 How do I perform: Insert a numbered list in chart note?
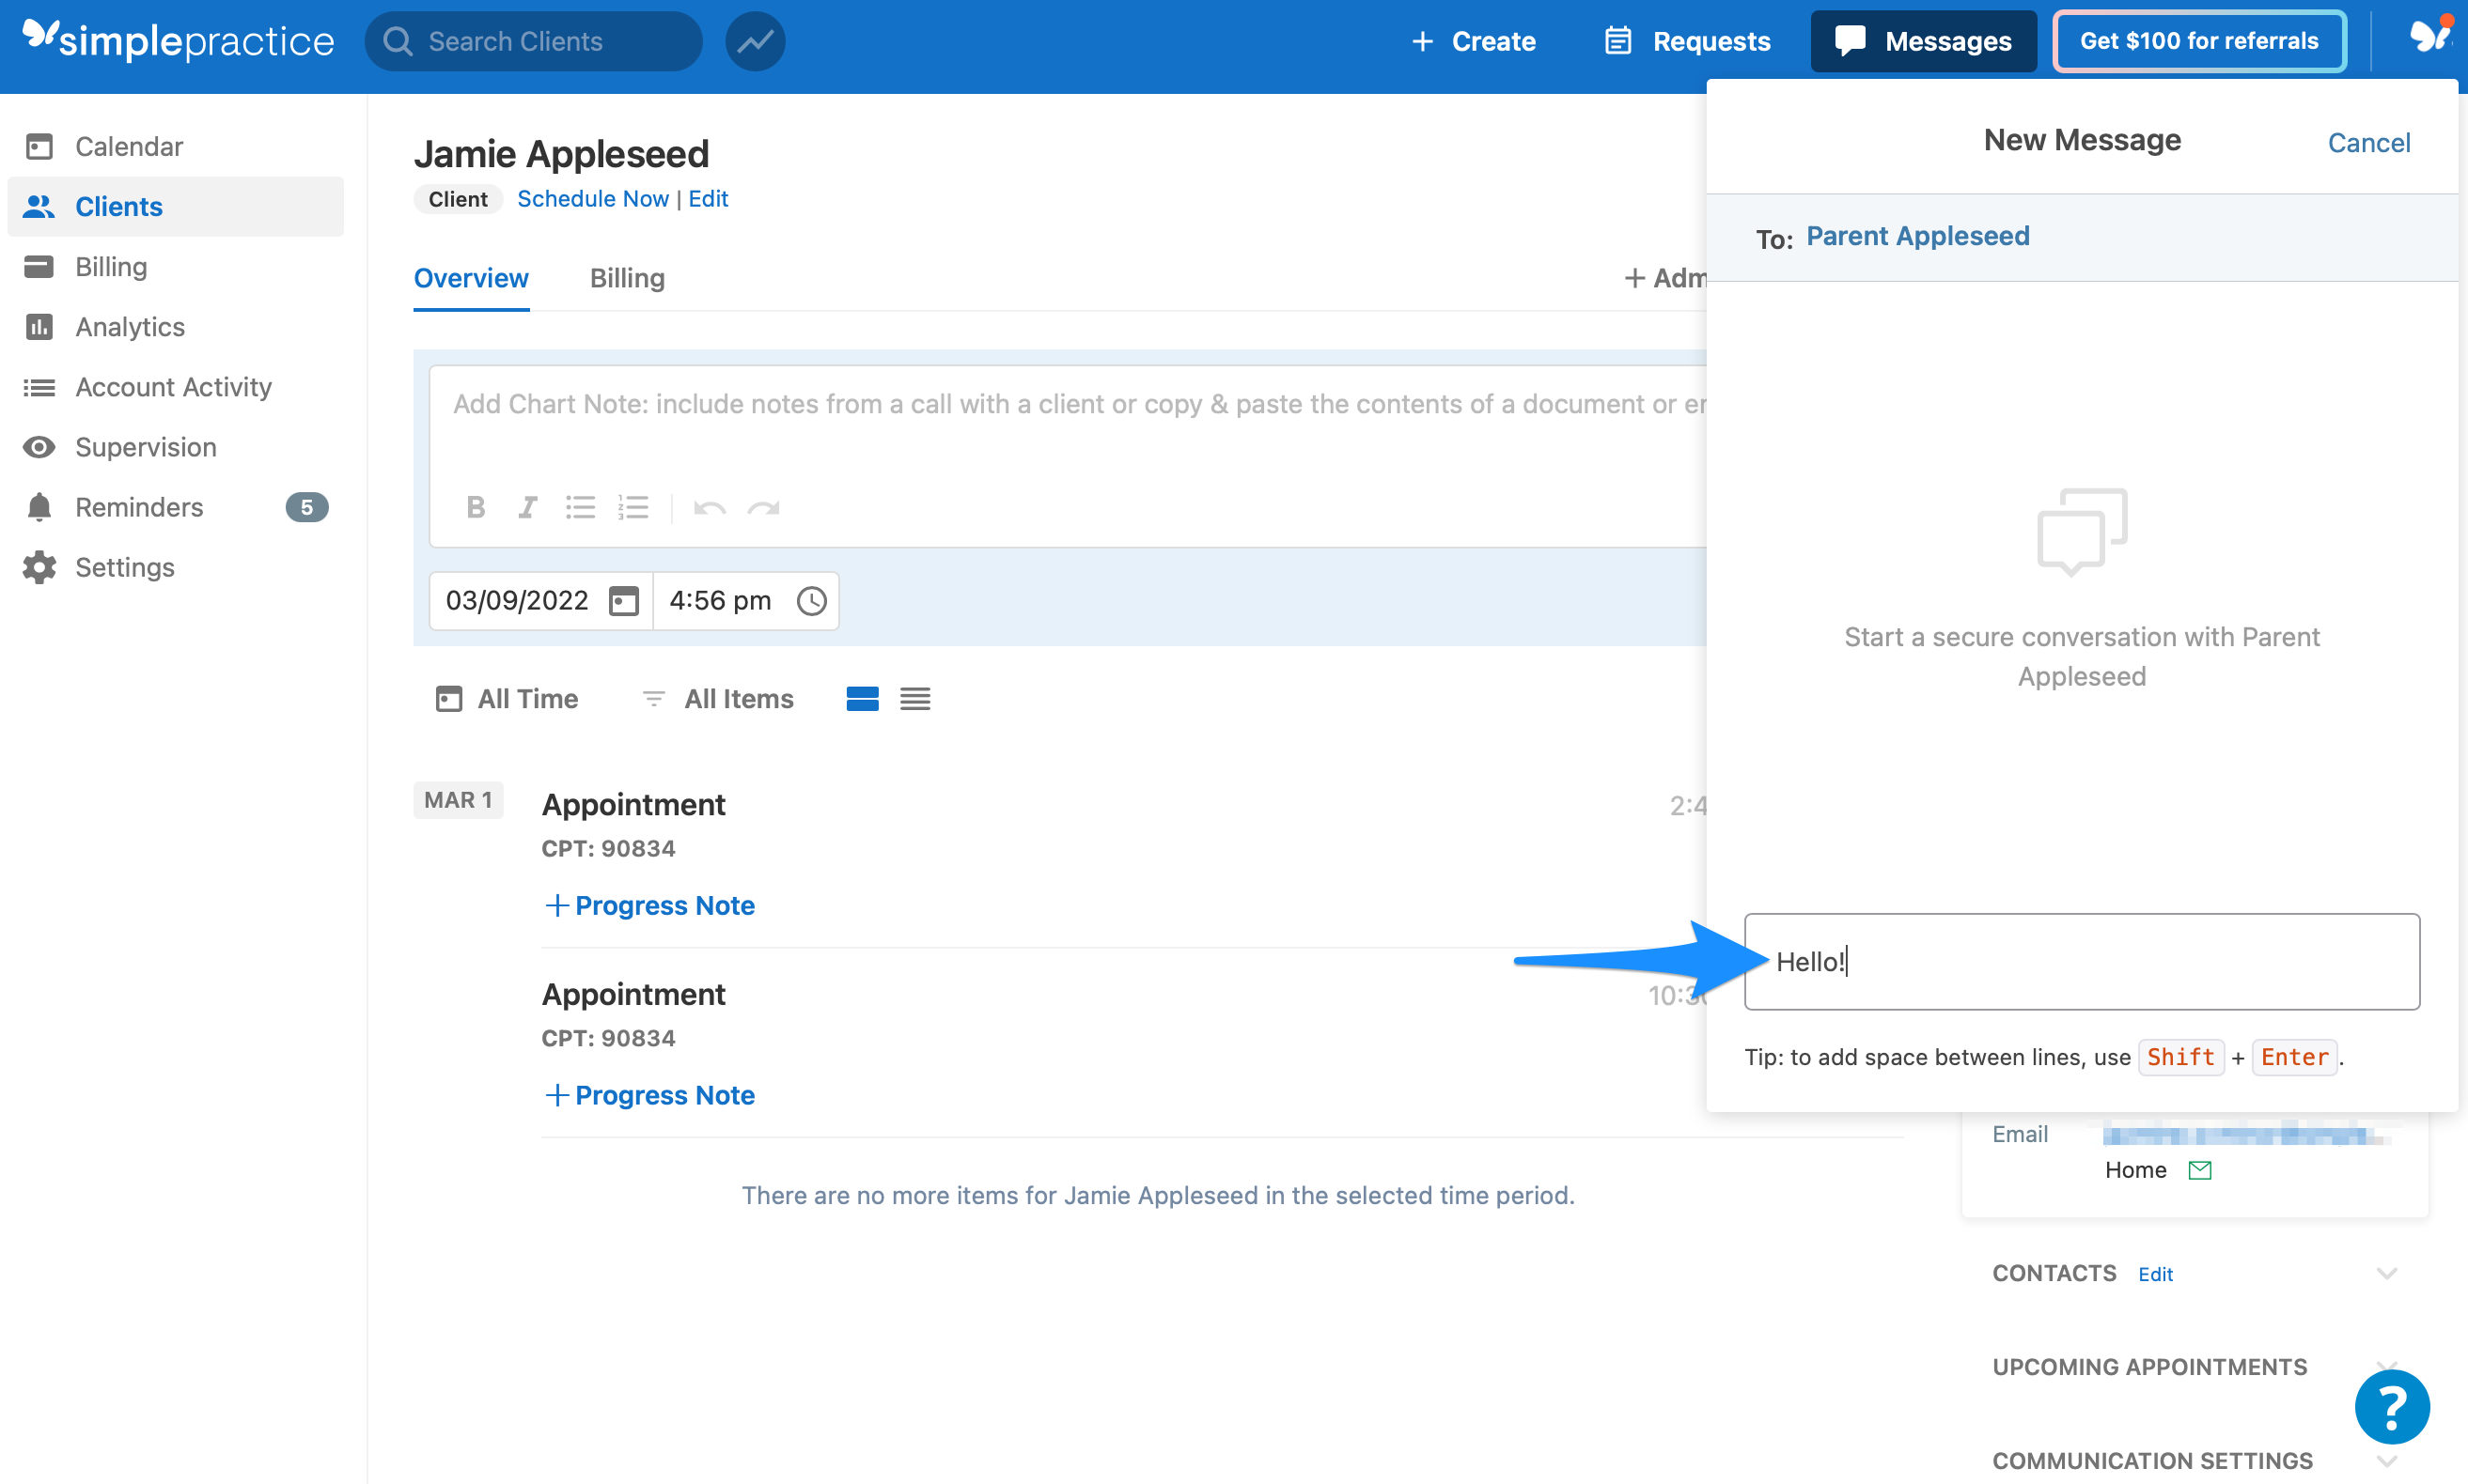point(633,508)
